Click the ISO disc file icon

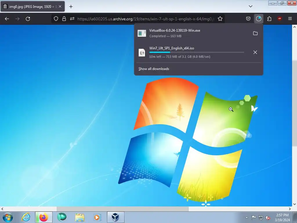coord(142,53)
